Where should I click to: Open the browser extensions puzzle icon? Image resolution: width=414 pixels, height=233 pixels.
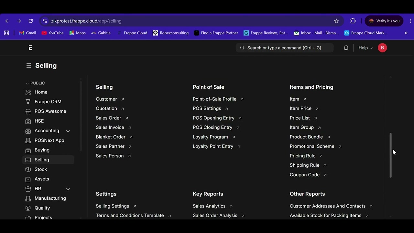[x=353, y=21]
